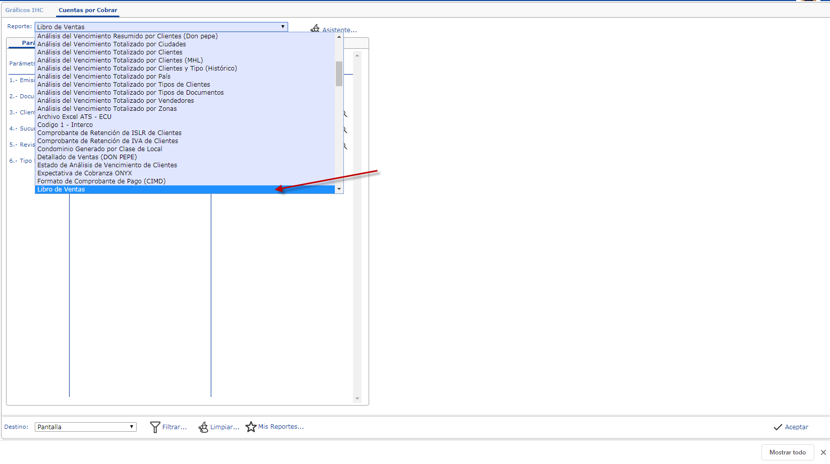Open the Reporte combo box

[161, 27]
